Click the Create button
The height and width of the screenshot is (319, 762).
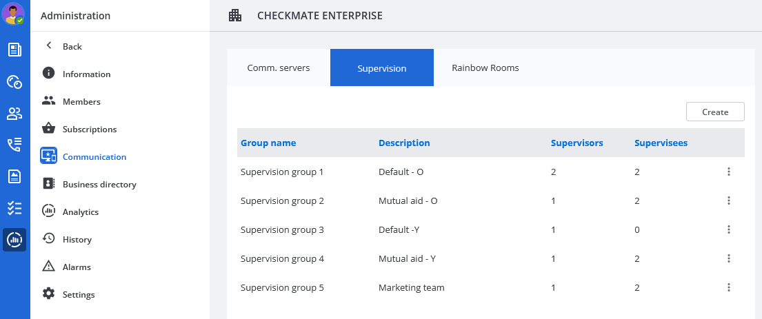[x=715, y=112]
